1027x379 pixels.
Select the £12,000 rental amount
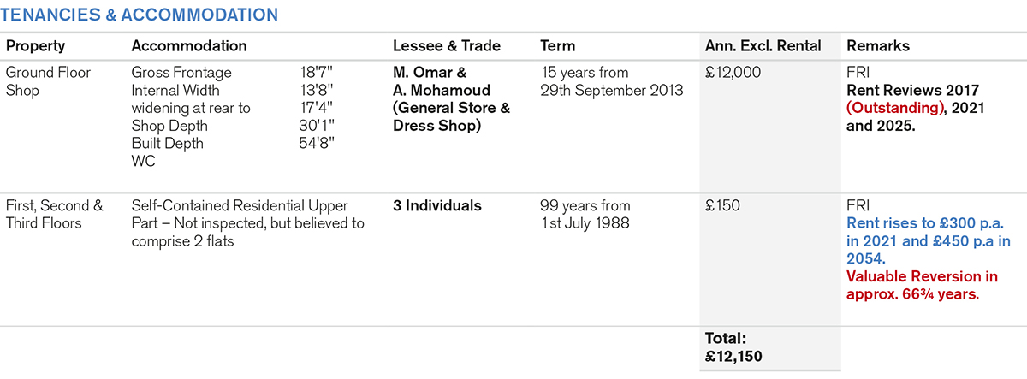point(733,73)
